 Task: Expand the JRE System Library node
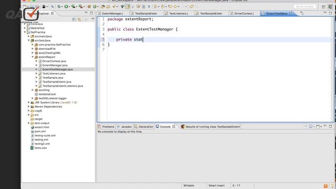29,102
